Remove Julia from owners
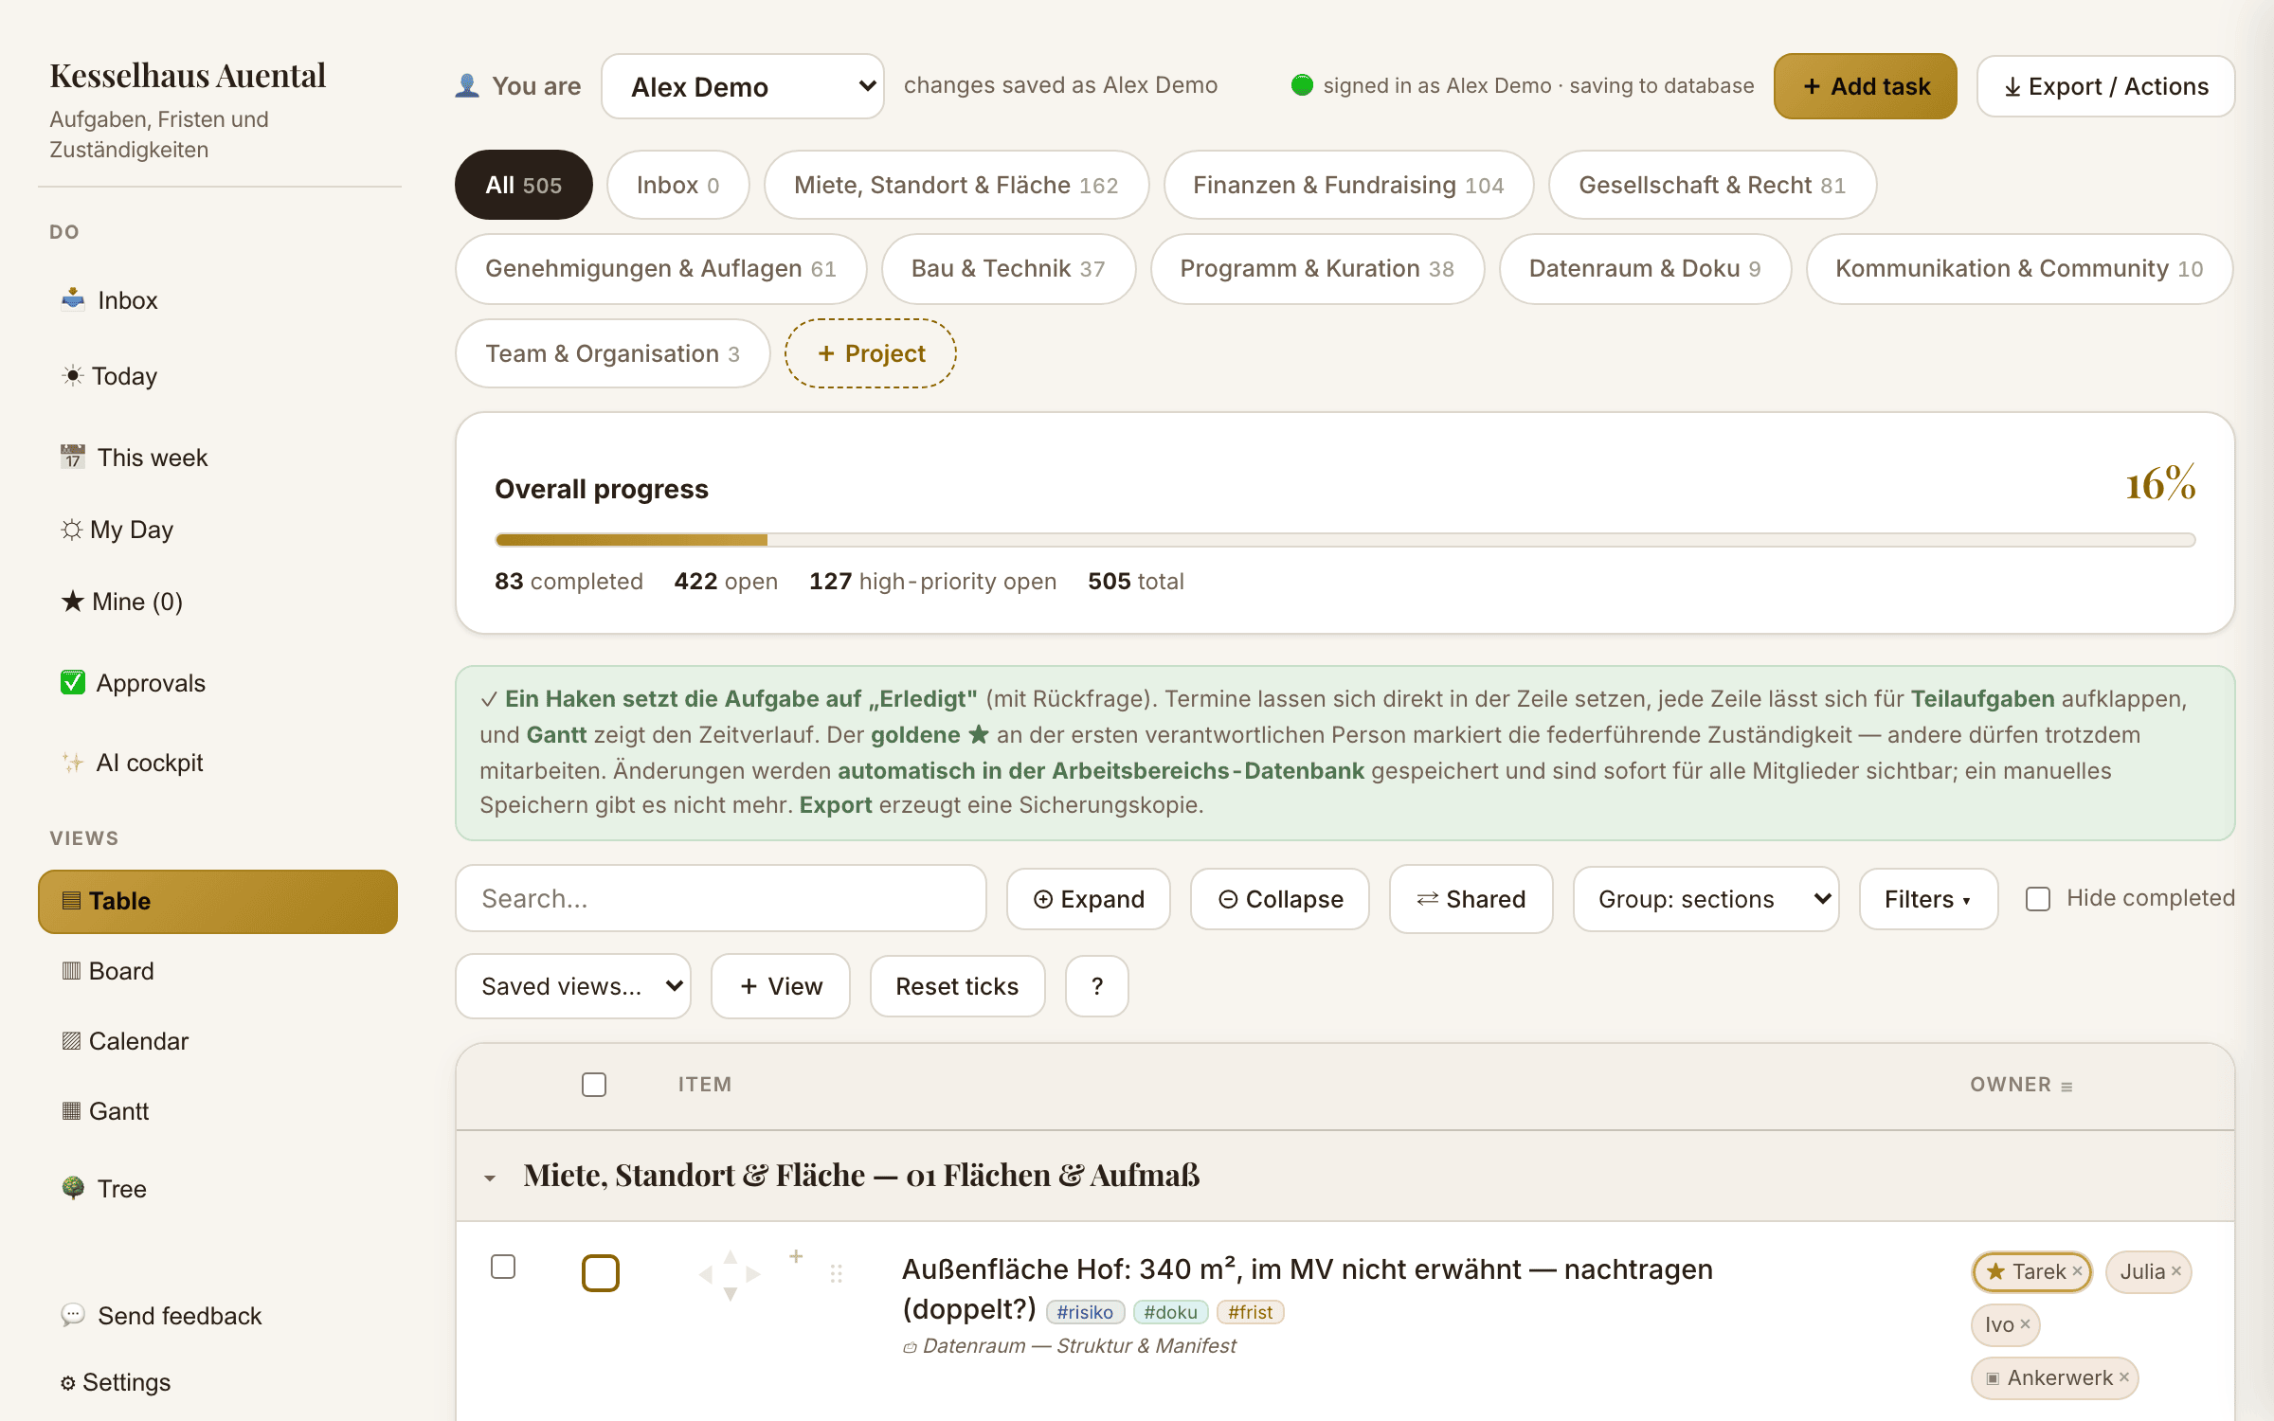 point(2176,1271)
